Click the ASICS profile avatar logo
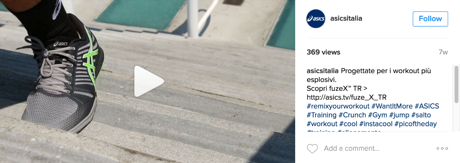This screenshot has width=460, height=163. 316,19
